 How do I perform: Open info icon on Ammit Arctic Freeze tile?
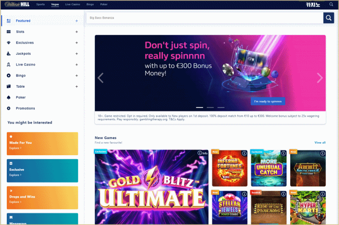pos(322,154)
